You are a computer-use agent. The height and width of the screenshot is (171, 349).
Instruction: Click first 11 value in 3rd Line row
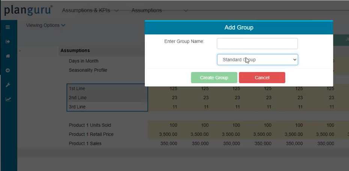tap(175, 107)
